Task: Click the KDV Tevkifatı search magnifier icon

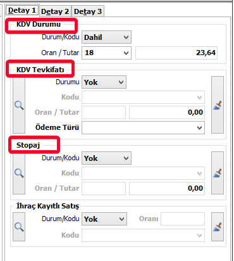Action: pos(19,105)
